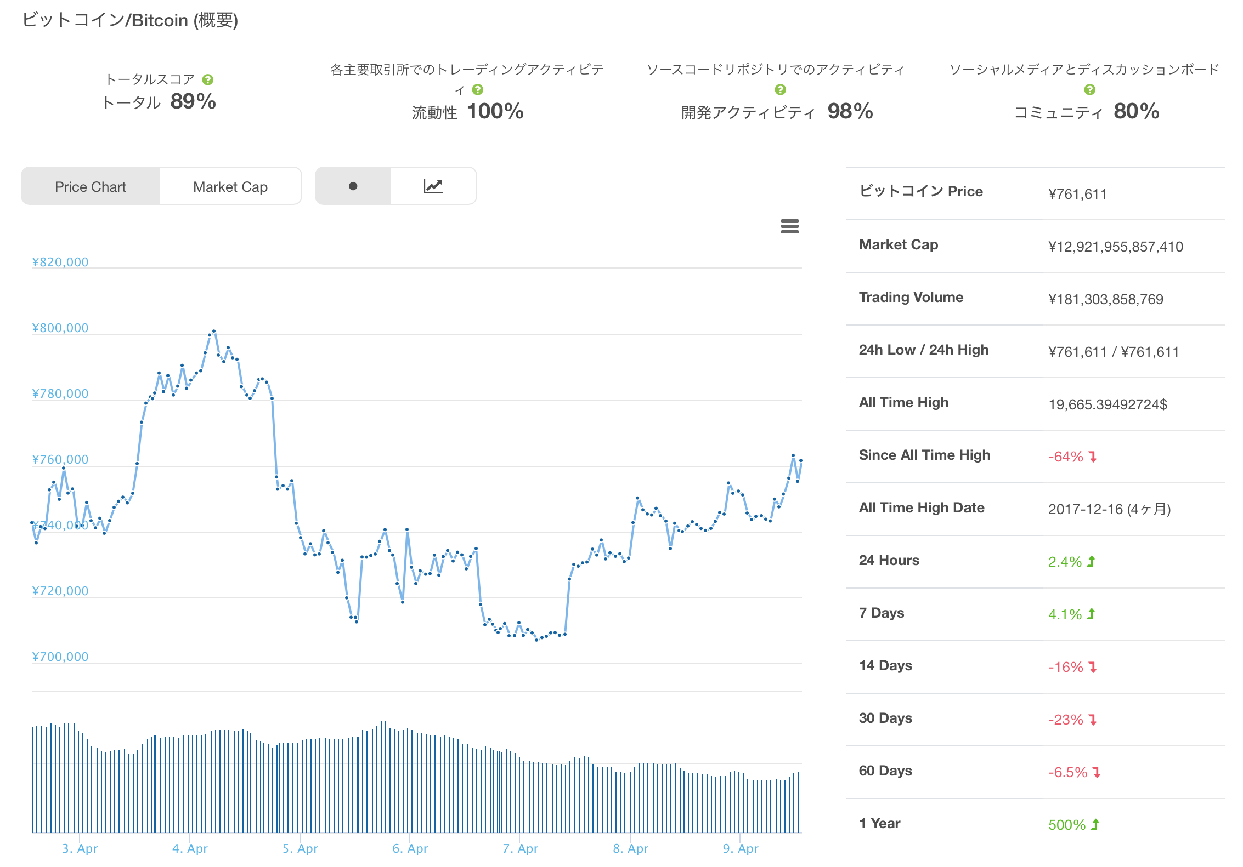Click the ¥761,611 price value

click(x=1077, y=194)
